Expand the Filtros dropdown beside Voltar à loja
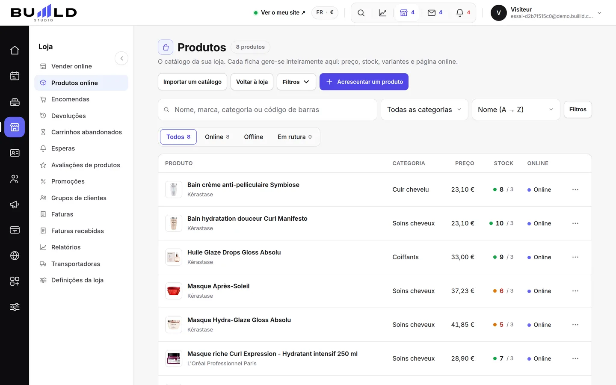This screenshot has width=616, height=385. [296, 82]
